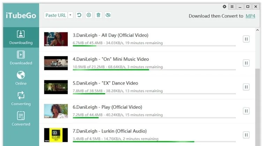Click status "7.2MB of 44.4MB - 40.24KB/s, 15 minutes remaining"
Image resolution: width=263 pixels, height=146 pixels.
(118, 115)
